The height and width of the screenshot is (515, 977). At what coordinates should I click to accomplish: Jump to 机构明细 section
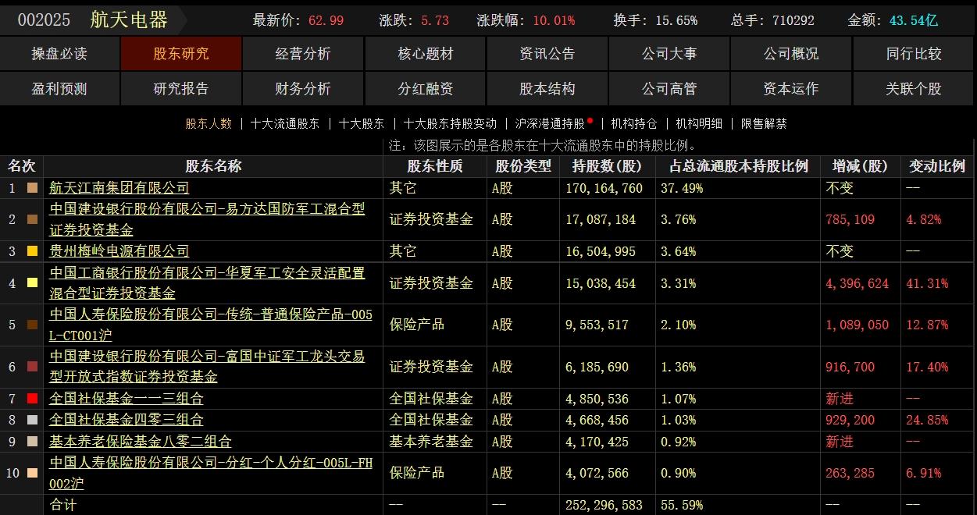[x=699, y=123]
